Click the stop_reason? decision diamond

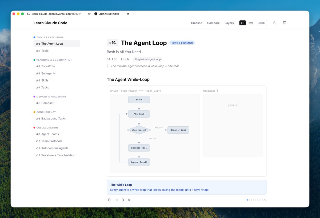click(139, 130)
